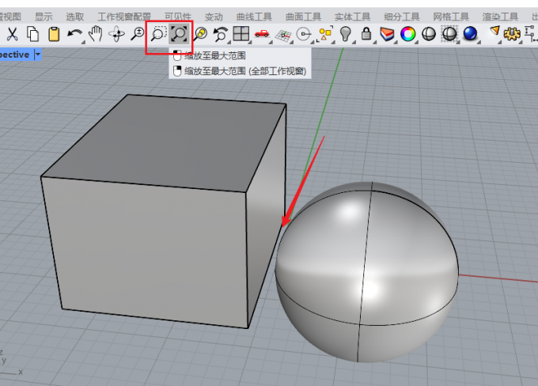
Task: Click the Cut scissors icon
Action: pyautogui.click(x=12, y=34)
